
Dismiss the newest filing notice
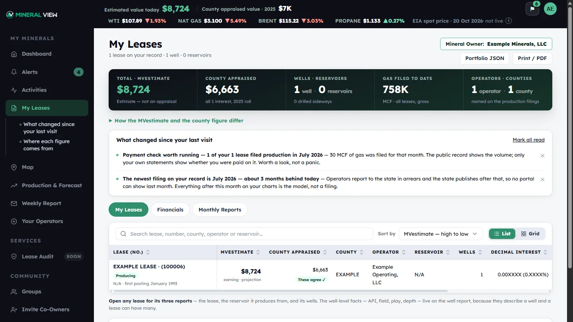542,180
